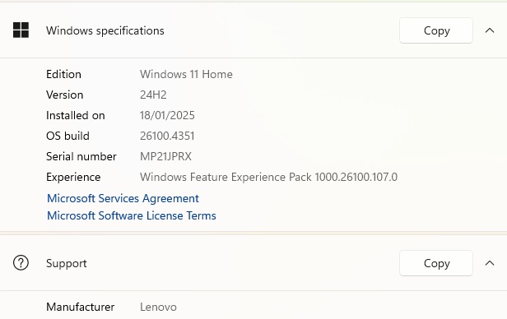Screen dimensions: 507x319
Task: Open Microsoft Services Agreement link
Action: pos(123,198)
